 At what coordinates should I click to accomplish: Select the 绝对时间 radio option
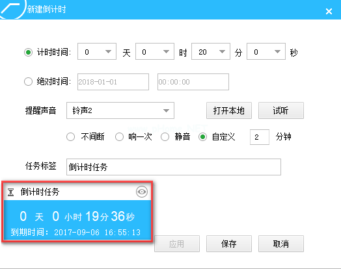(28, 82)
